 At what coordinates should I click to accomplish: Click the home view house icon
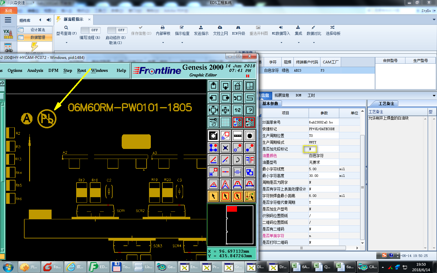click(x=238, y=86)
